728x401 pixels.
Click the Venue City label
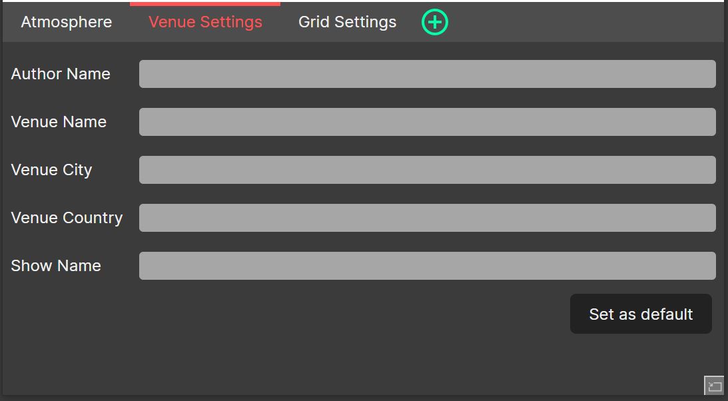point(51,170)
